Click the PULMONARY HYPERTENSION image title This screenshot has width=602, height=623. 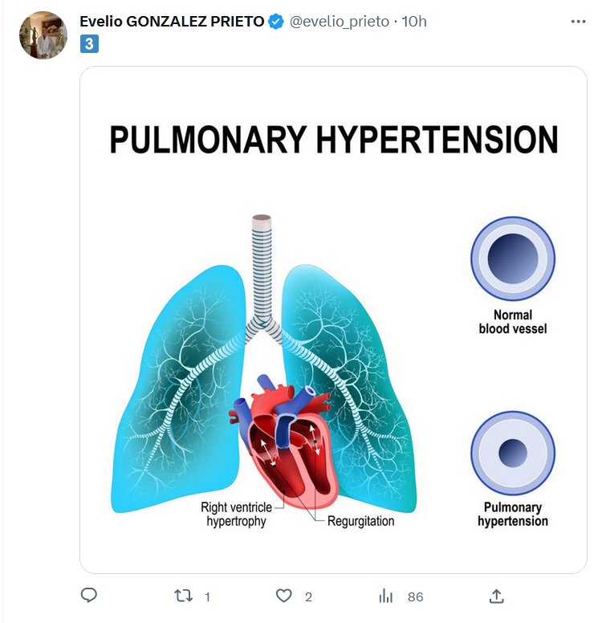pyautogui.click(x=333, y=140)
